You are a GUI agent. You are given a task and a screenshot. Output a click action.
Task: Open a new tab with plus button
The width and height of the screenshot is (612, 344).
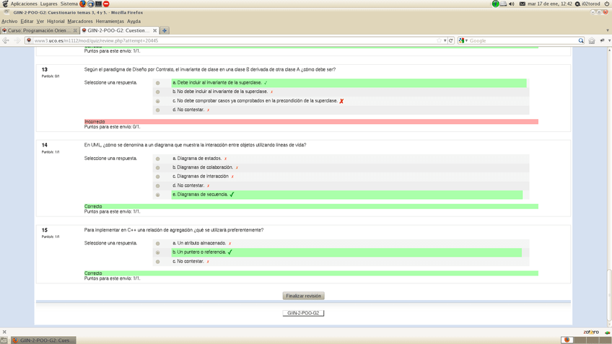(x=165, y=30)
